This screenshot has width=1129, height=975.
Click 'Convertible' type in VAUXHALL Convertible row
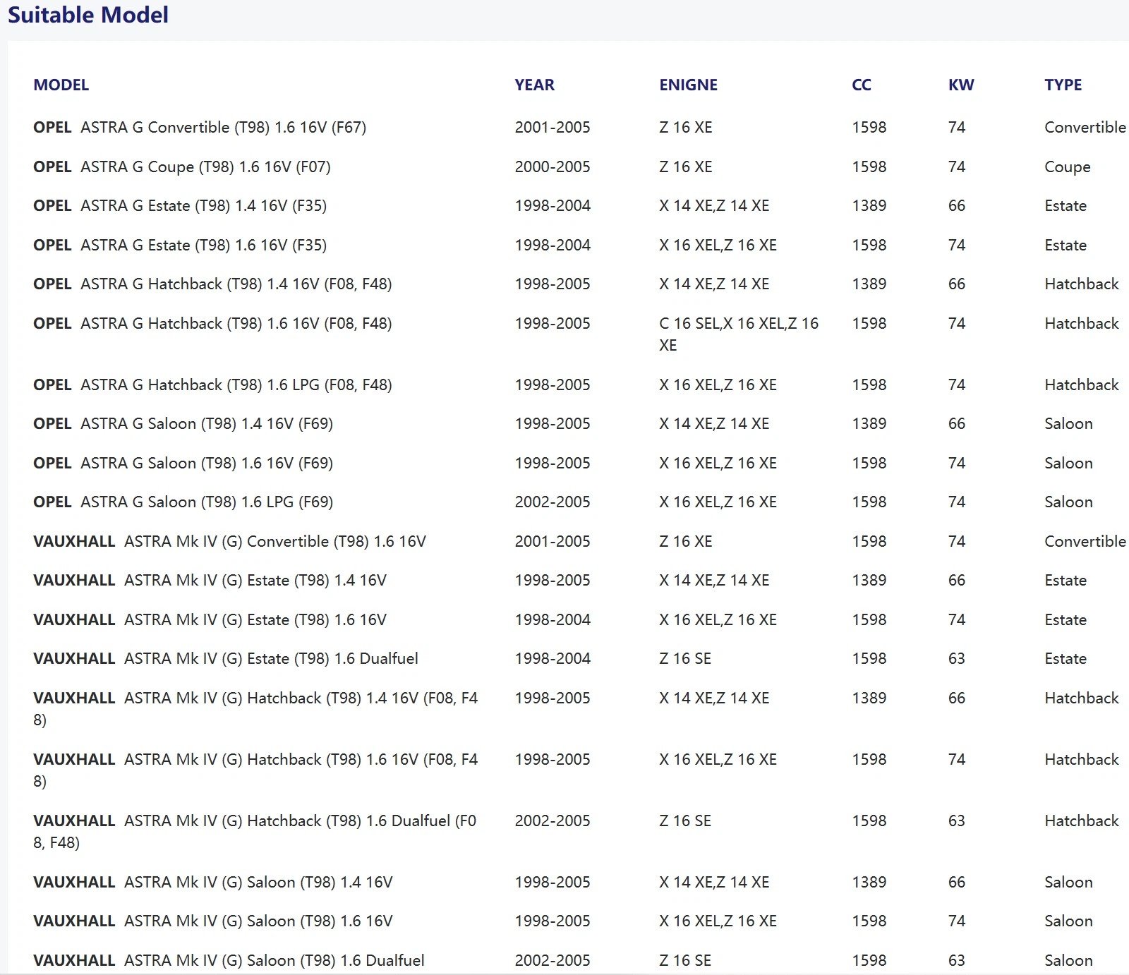[x=1085, y=542]
